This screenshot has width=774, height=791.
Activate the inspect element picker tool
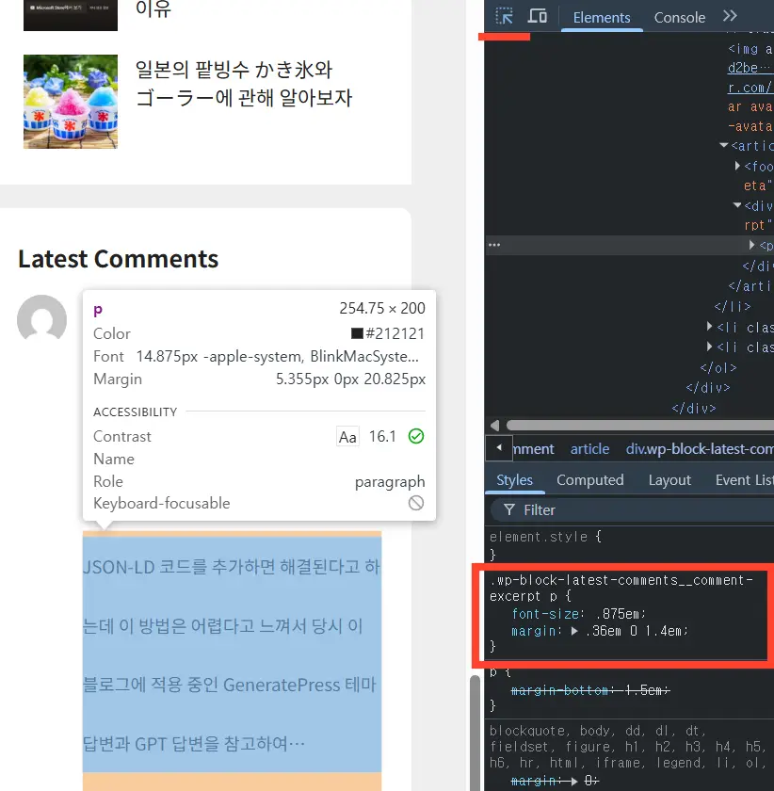click(x=505, y=17)
